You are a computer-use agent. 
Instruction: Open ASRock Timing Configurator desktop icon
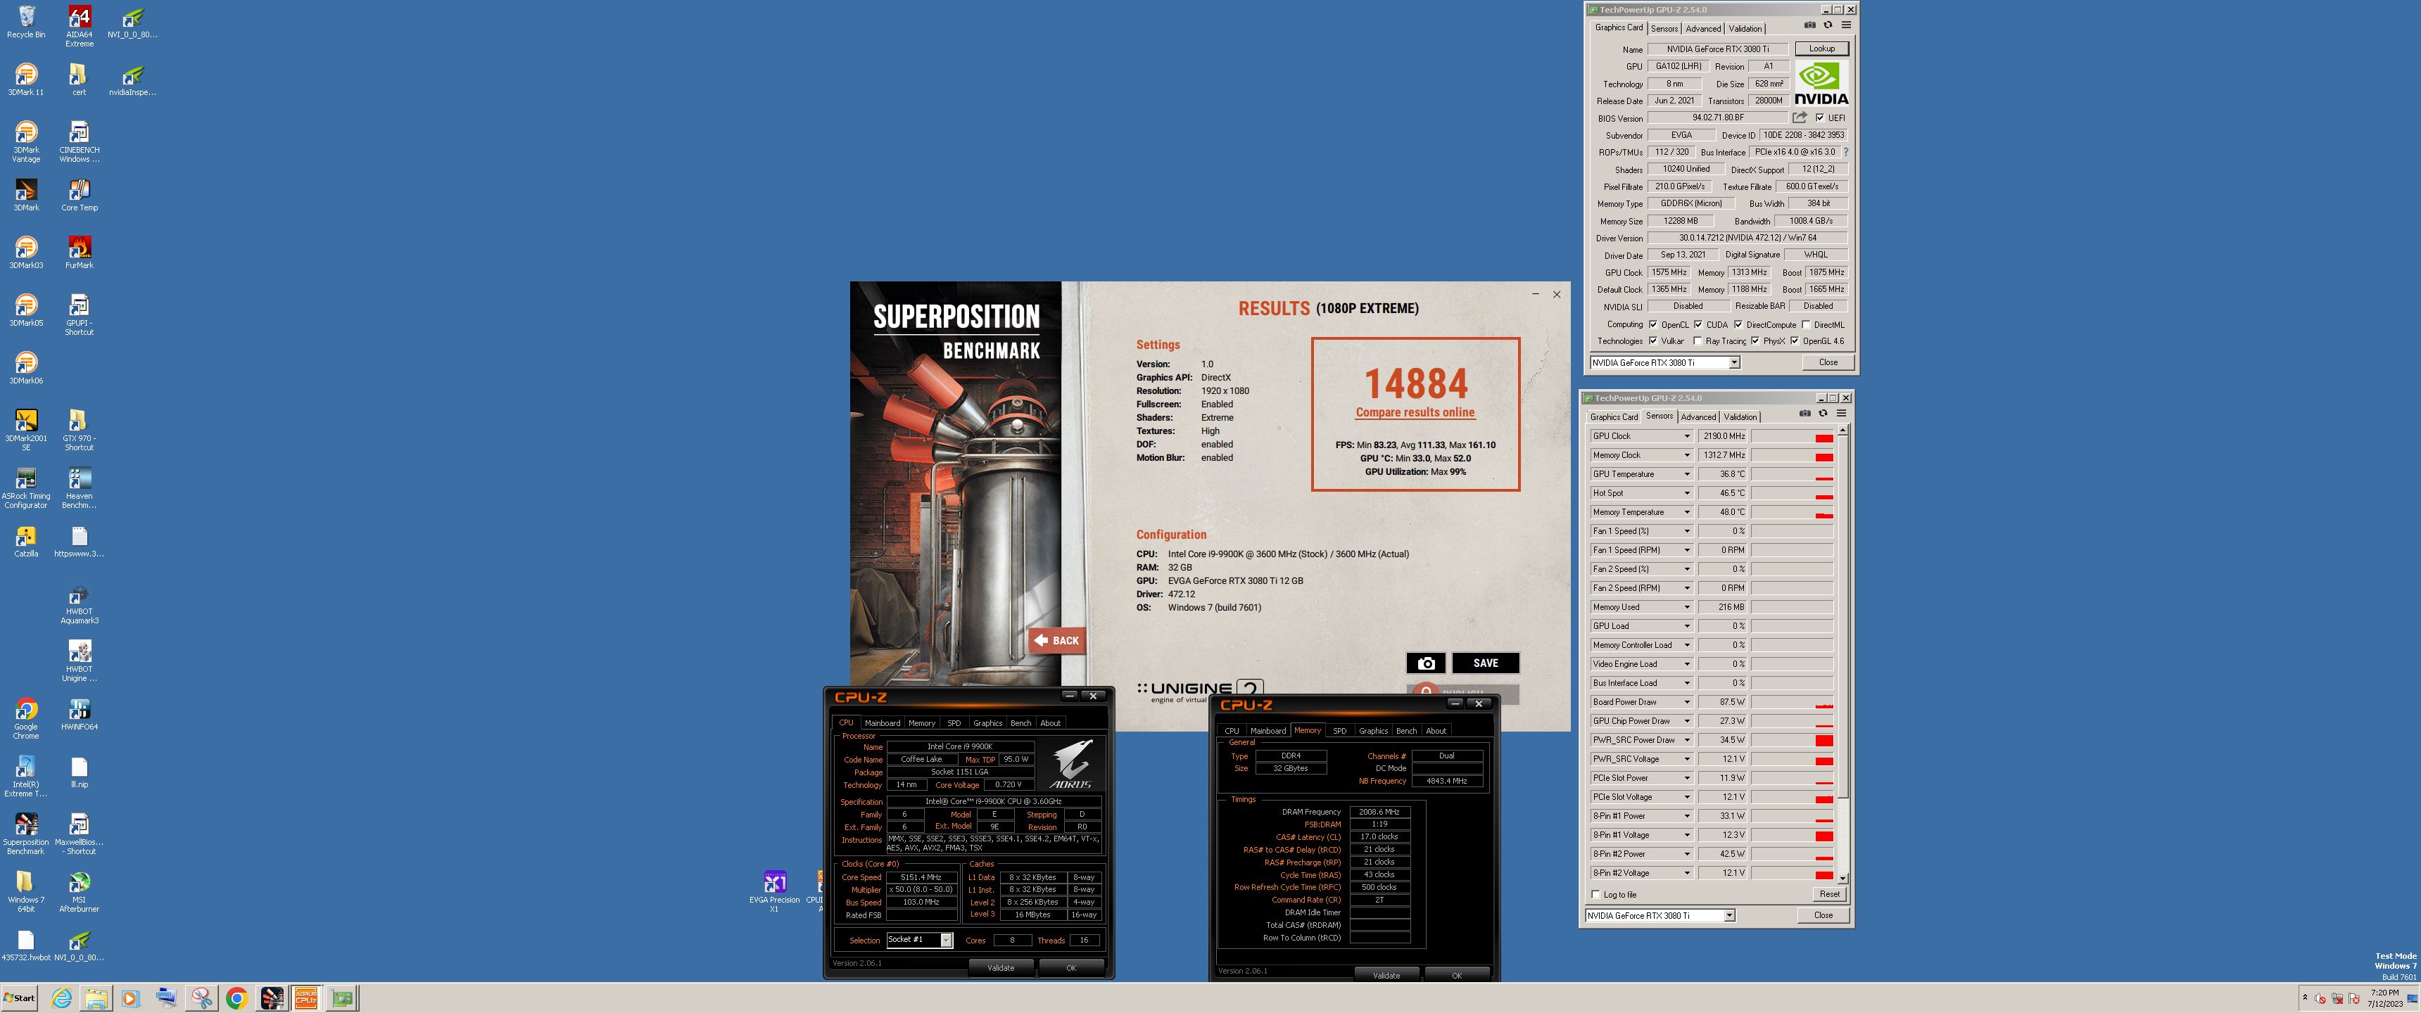tap(26, 488)
